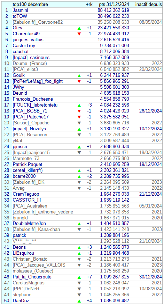
Task: Click the green up arrow beside LiEsquirou
Action: [x=79, y=253]
